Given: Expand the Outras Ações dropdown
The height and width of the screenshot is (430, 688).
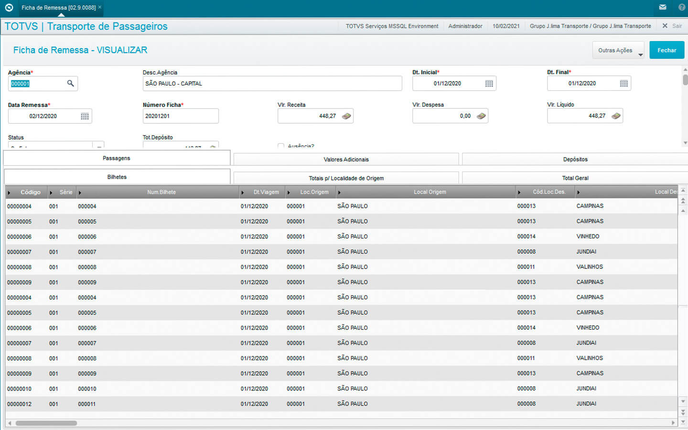Looking at the screenshot, I should [x=618, y=50].
